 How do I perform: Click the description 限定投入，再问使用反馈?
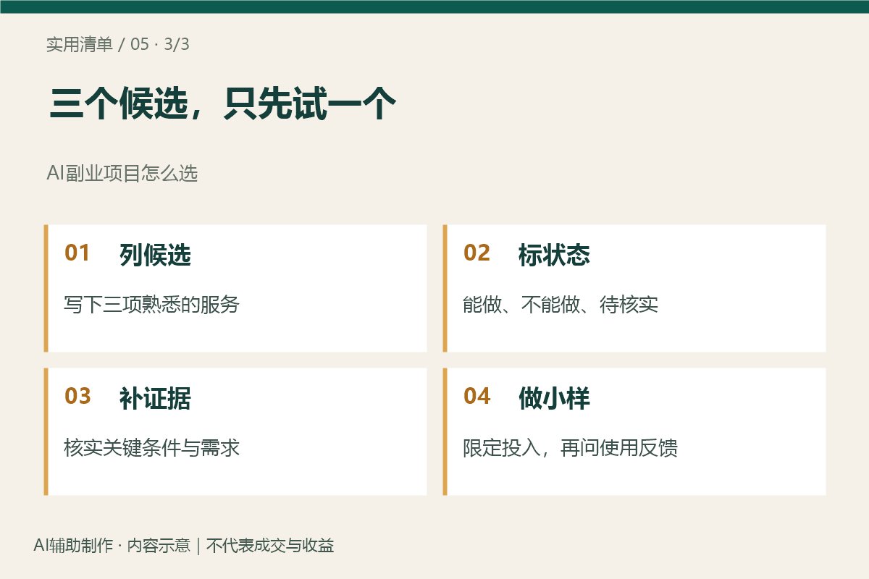pos(571,447)
